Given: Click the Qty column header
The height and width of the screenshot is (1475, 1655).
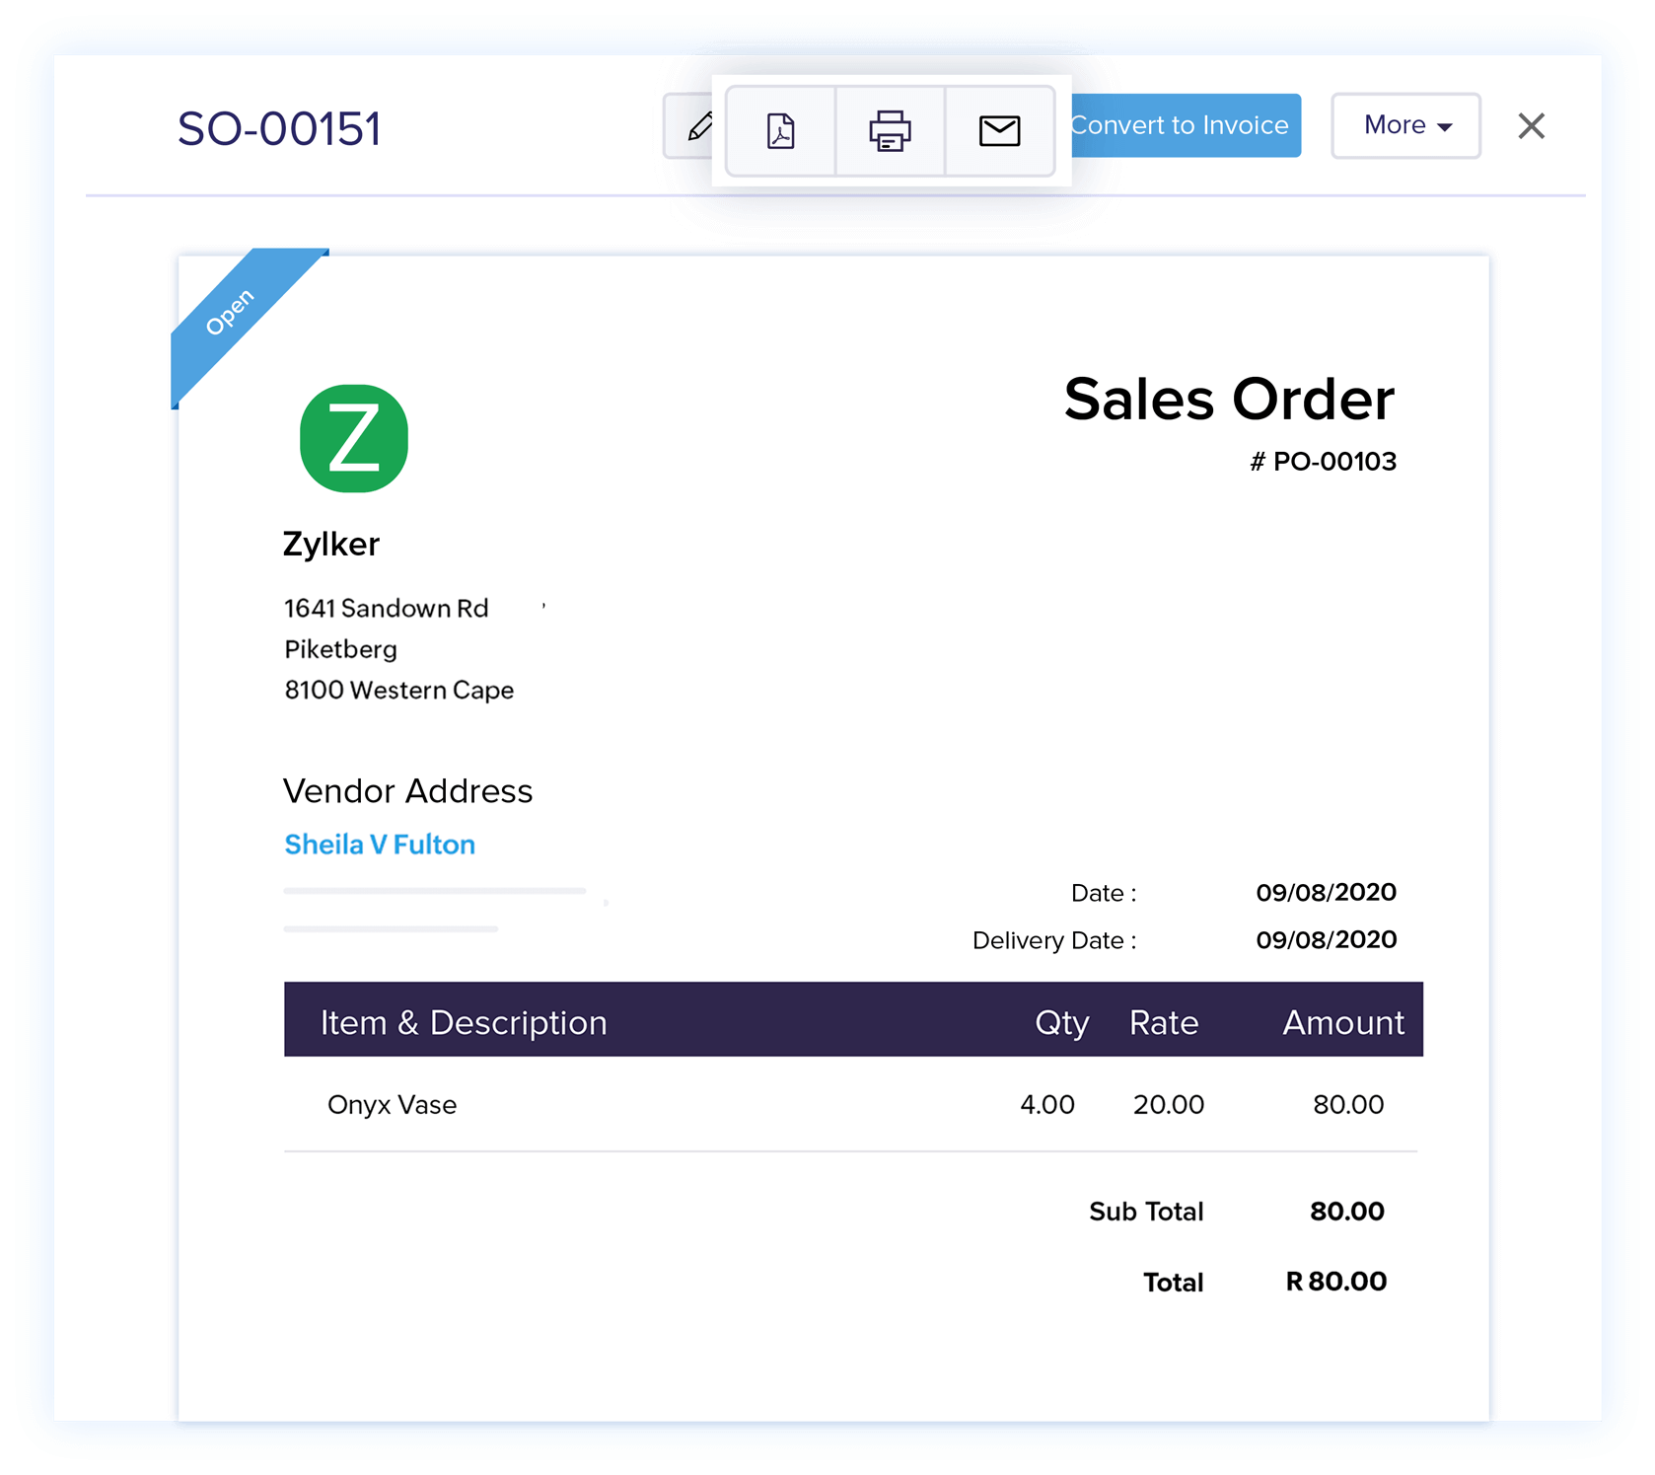Looking at the screenshot, I should [x=1061, y=1023].
